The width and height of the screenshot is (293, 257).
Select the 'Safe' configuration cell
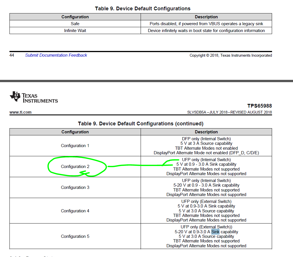pyautogui.click(x=75, y=24)
